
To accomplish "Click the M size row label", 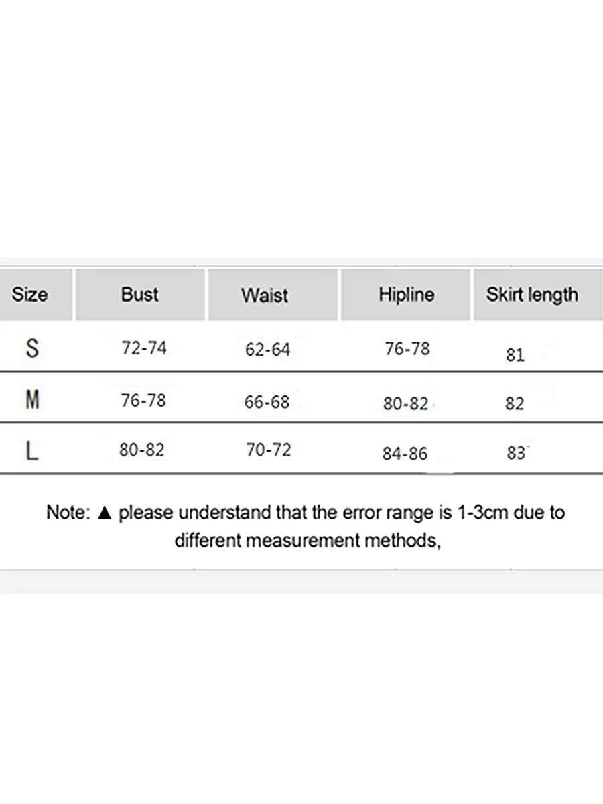I will (32, 400).
